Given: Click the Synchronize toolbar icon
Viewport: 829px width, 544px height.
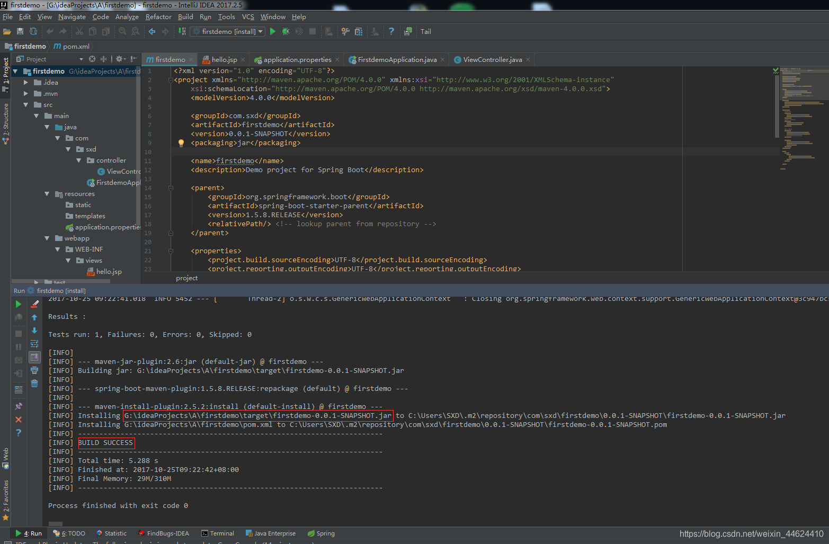Looking at the screenshot, I should click(x=33, y=31).
